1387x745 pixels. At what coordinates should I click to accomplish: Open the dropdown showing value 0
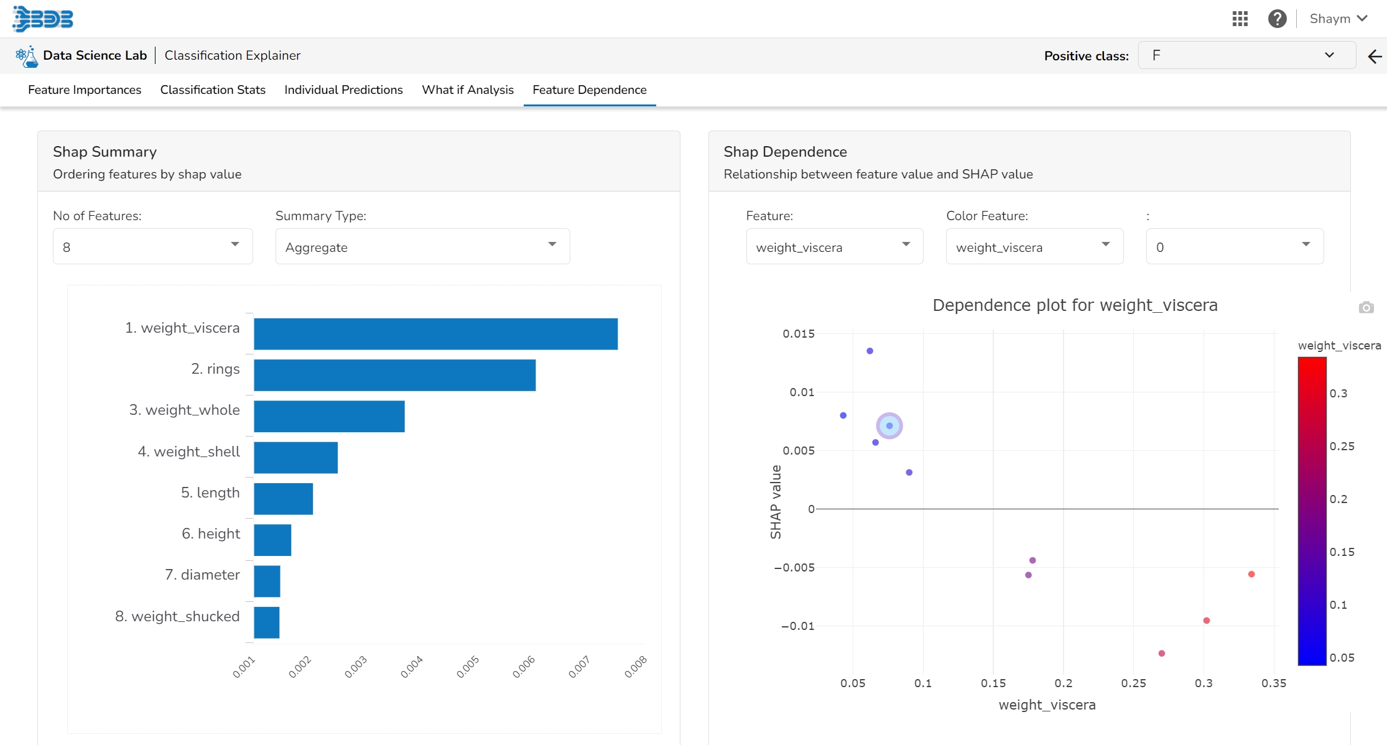tap(1234, 246)
